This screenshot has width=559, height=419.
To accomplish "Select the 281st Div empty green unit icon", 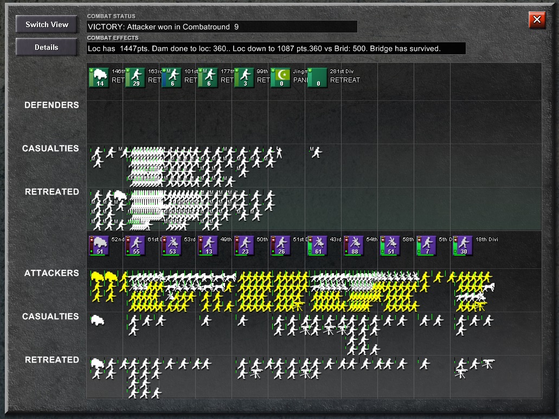I will [317, 78].
